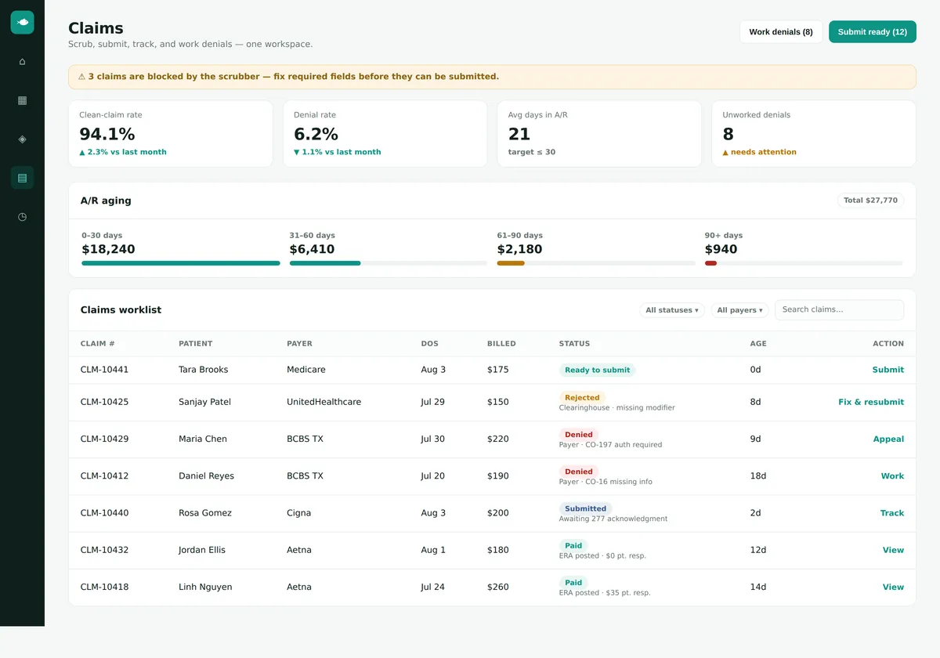Screen dimensions: 940x658
Task: Click View for Linh Nguyen's claim
Action: click(893, 587)
